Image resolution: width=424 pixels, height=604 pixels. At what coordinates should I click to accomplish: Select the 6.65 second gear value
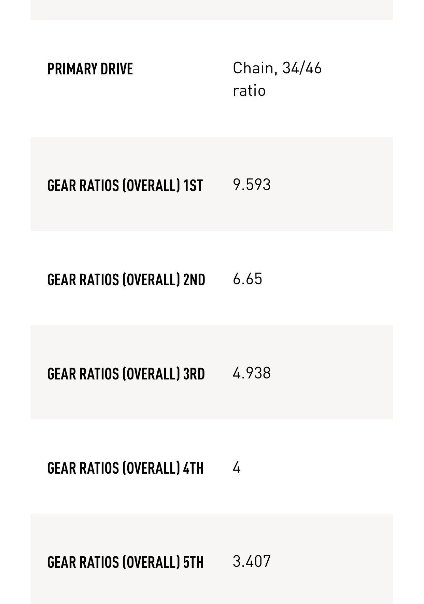pyautogui.click(x=248, y=279)
